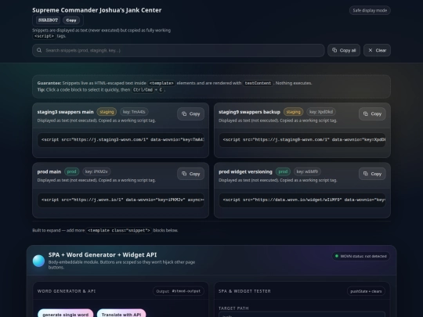Click the WOVN status: not detected indicator
423x317 pixels.
(360, 256)
